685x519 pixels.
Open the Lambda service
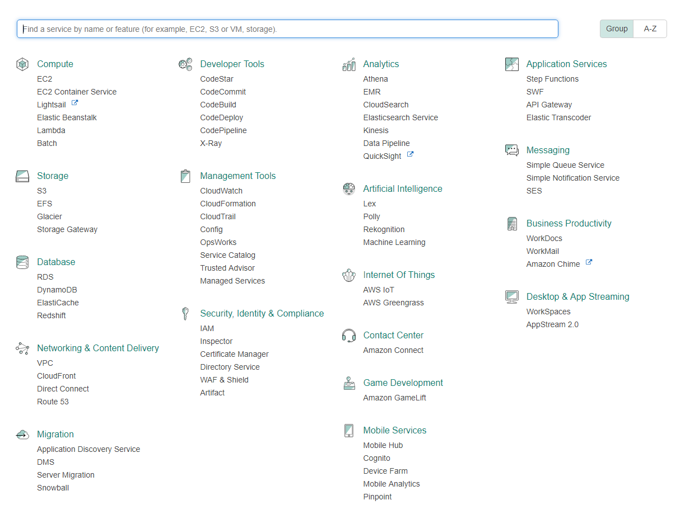pyautogui.click(x=51, y=131)
